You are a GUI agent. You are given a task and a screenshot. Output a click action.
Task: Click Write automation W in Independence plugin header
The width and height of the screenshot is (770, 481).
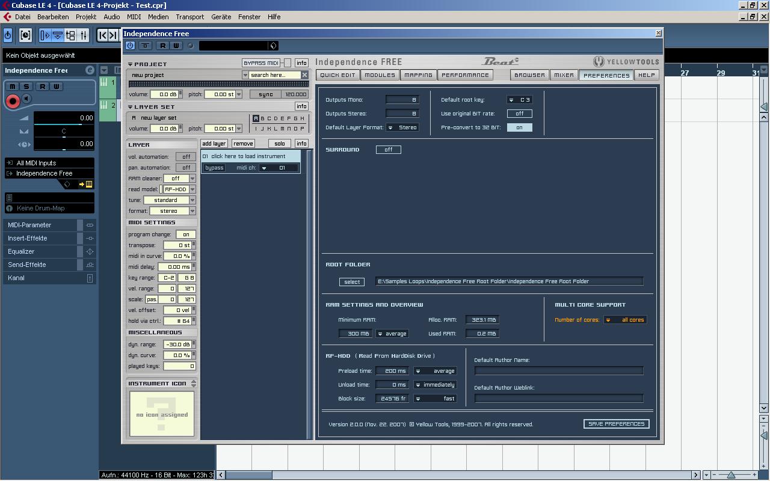tap(176, 46)
